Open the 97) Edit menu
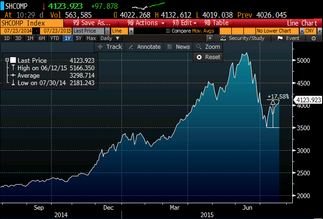 (184, 23)
